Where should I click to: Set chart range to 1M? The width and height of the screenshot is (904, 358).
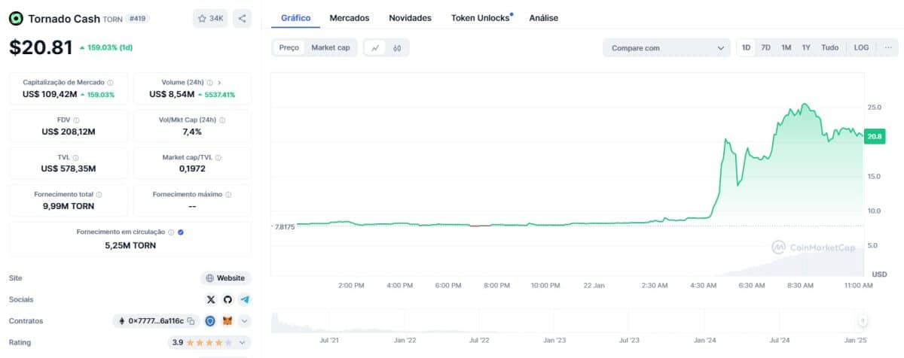click(786, 47)
